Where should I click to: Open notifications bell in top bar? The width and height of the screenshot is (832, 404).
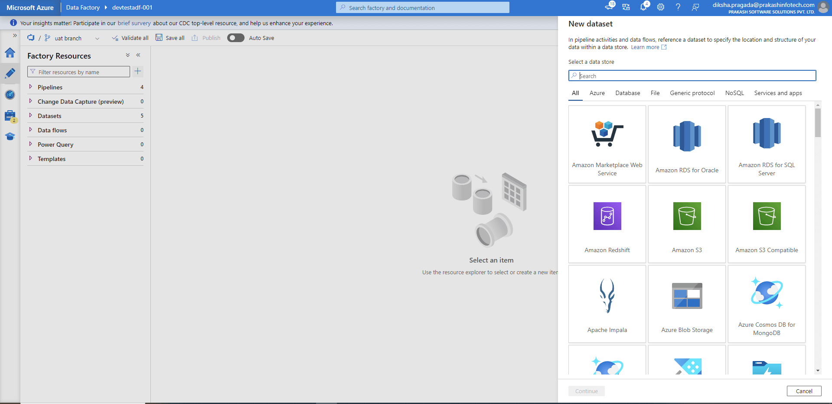(643, 7)
